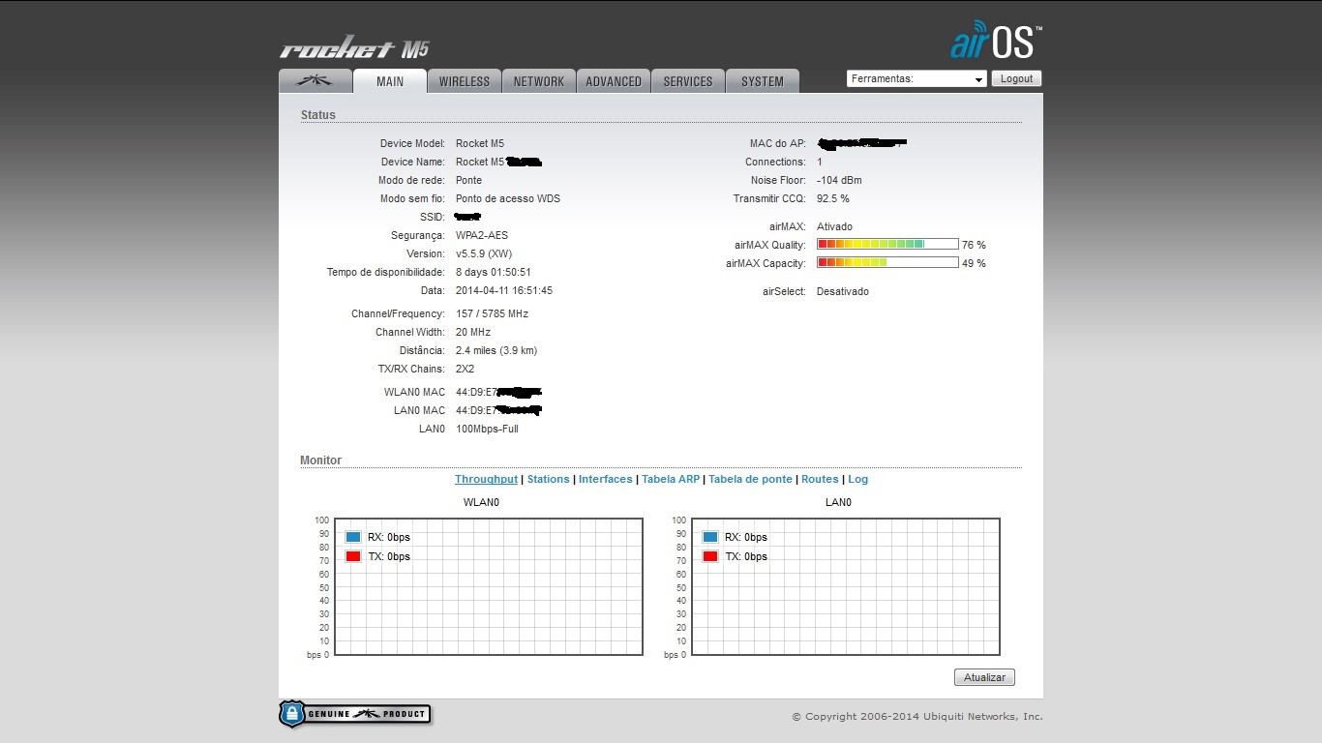Click the airMAX Capacity progress bar
This screenshot has height=743, width=1322.
887,263
